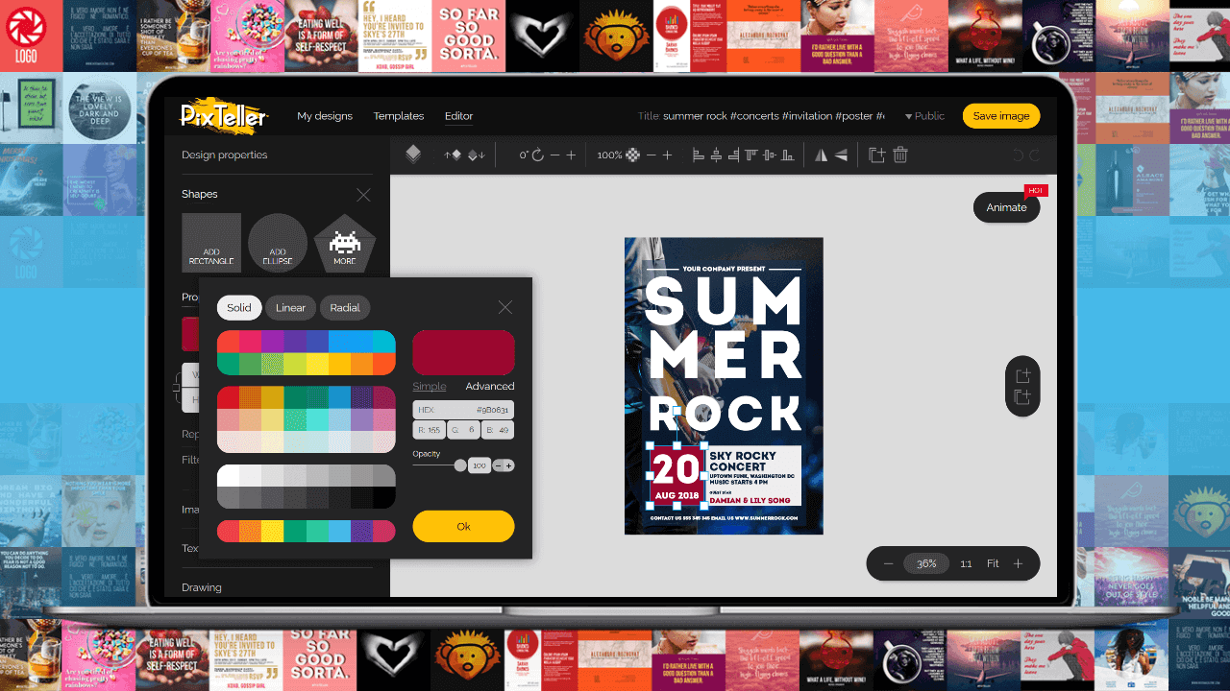The width and height of the screenshot is (1230, 691).
Task: Open More shapes
Action: pyautogui.click(x=344, y=243)
